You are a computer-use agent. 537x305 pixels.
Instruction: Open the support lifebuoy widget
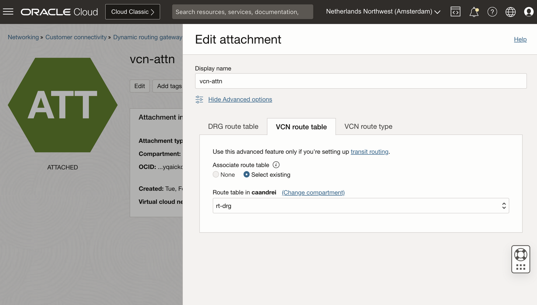(x=520, y=254)
